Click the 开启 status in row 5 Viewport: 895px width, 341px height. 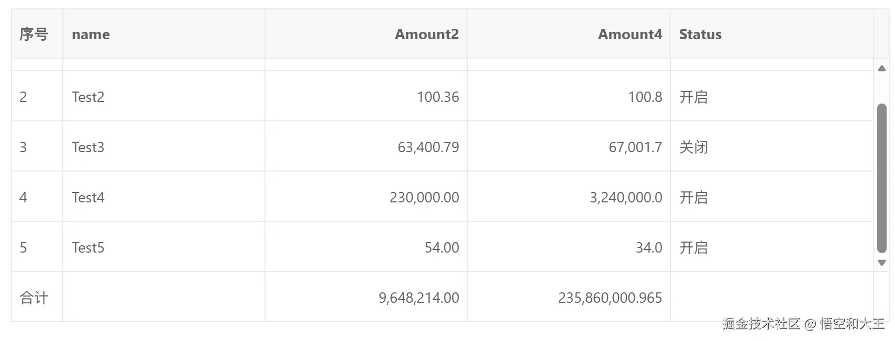[693, 248]
